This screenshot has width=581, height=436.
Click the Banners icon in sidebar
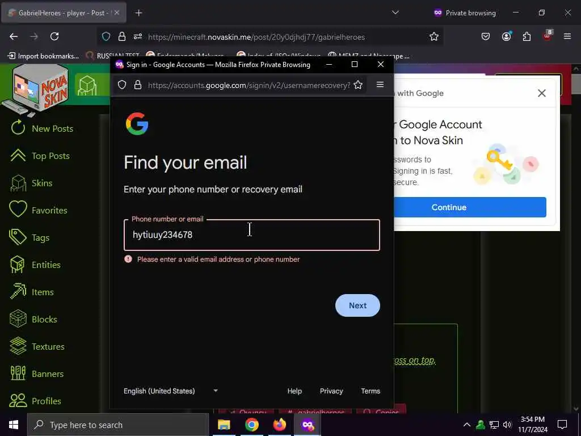point(18,374)
